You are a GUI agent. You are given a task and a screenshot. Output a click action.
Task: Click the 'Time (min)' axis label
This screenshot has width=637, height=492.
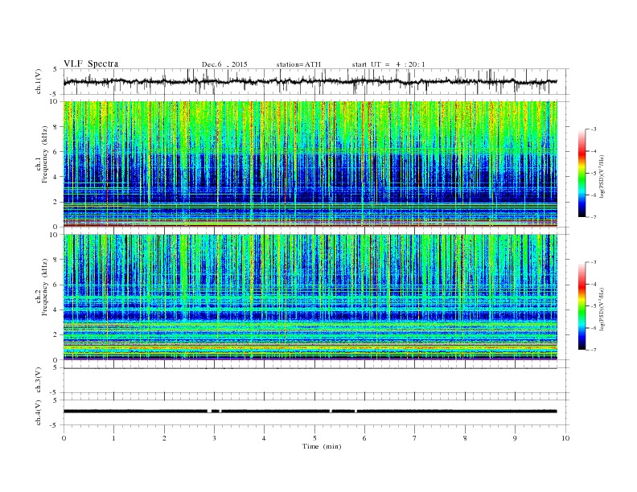pos(322,446)
